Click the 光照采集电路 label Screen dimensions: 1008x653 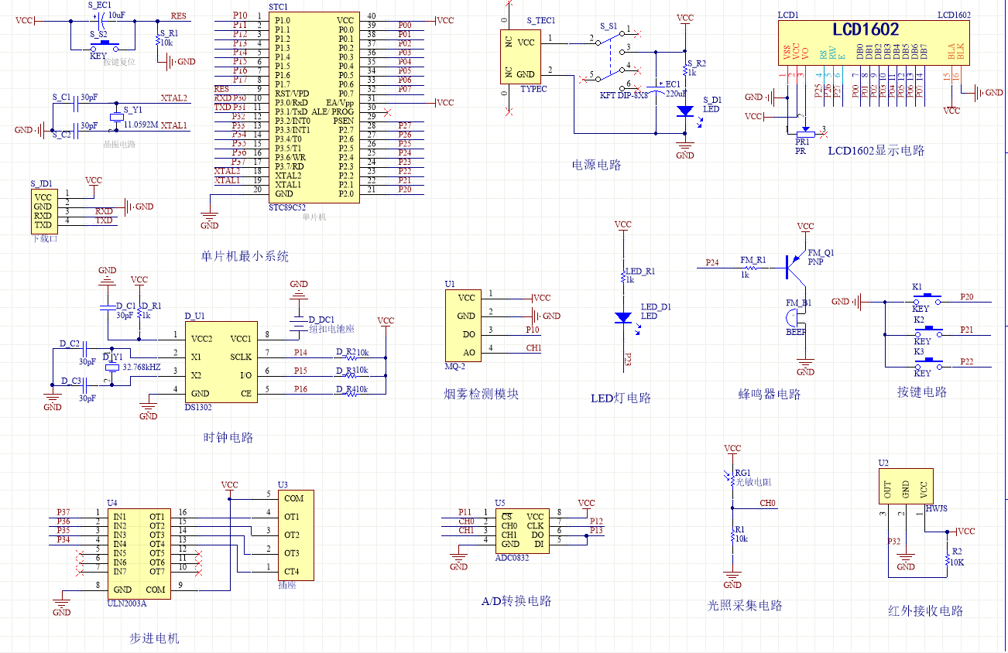point(745,605)
